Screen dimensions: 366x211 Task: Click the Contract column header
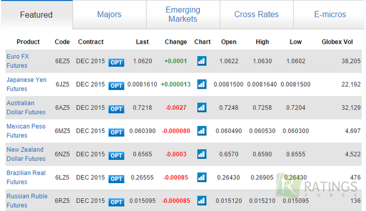click(91, 42)
